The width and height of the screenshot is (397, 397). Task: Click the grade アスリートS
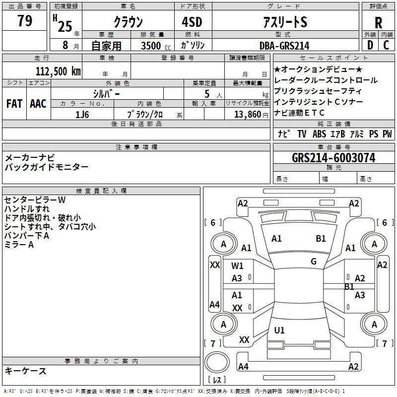[x=285, y=22]
